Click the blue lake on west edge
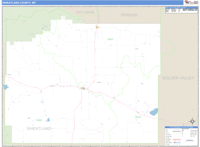 (x=5, y=87)
